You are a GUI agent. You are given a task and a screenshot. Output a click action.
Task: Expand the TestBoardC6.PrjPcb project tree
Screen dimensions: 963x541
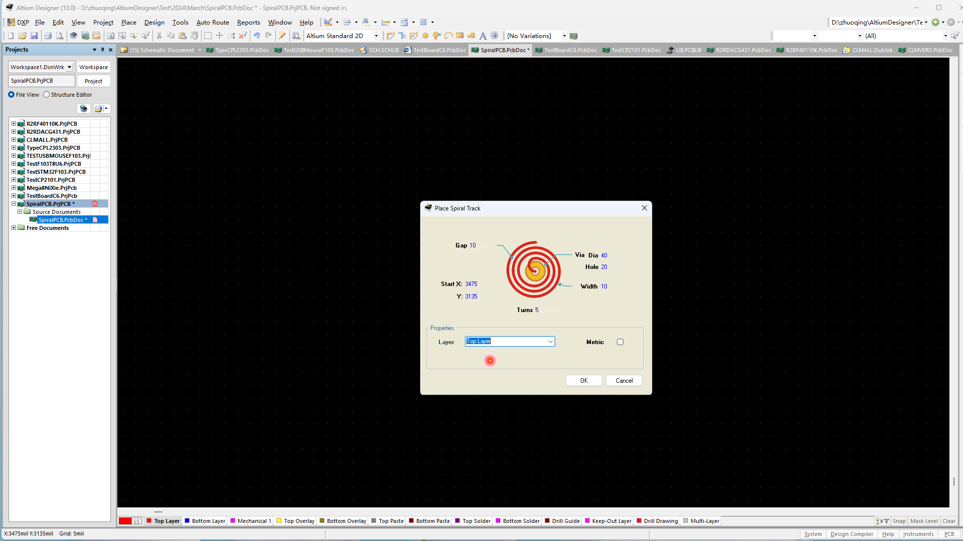tap(14, 196)
